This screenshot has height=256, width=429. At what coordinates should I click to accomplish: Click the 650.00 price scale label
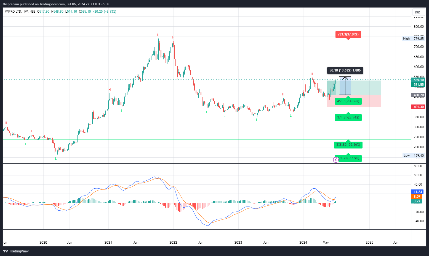[419, 57]
